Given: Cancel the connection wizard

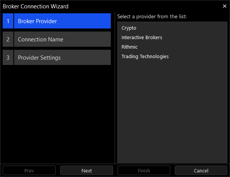Looking at the screenshot, I should pyautogui.click(x=201, y=171).
